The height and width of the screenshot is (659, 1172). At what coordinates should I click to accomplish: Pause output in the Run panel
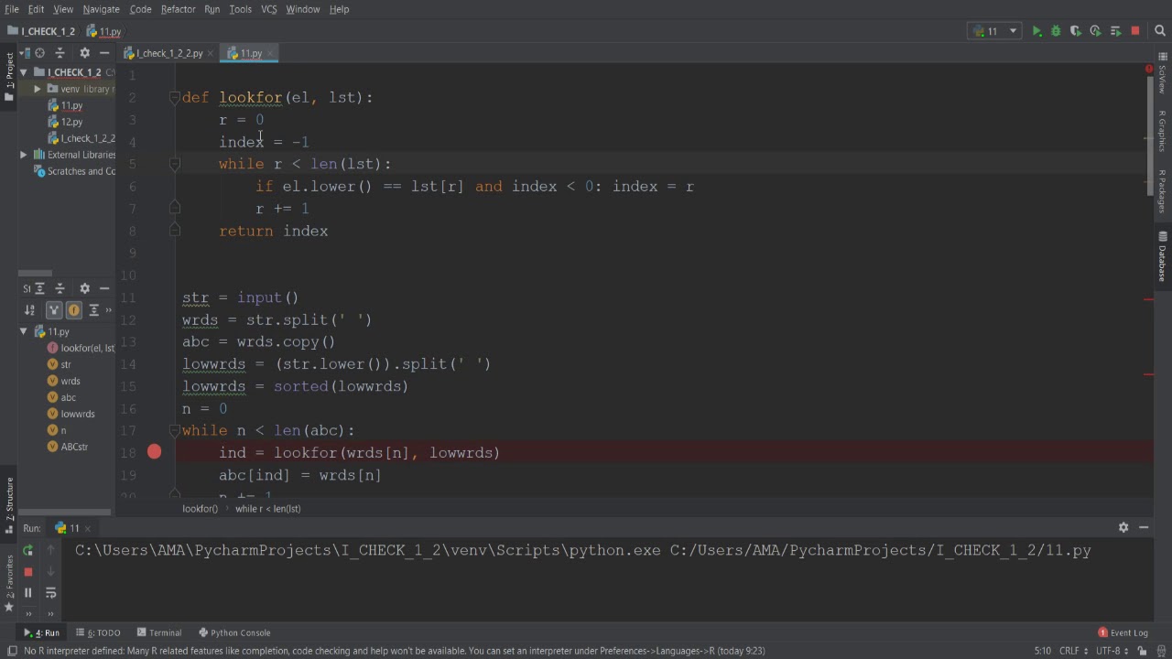(x=27, y=592)
